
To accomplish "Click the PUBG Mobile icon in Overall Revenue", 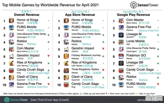I will pyautogui.click(x=11, y=28).
